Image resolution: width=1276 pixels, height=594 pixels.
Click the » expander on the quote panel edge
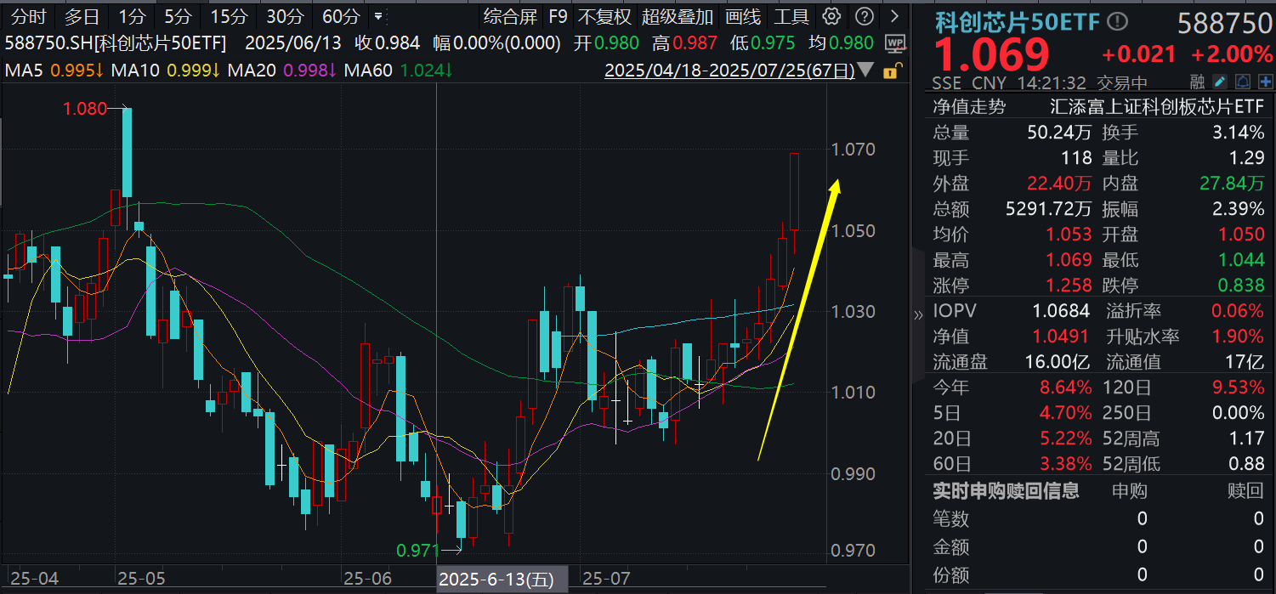[918, 313]
